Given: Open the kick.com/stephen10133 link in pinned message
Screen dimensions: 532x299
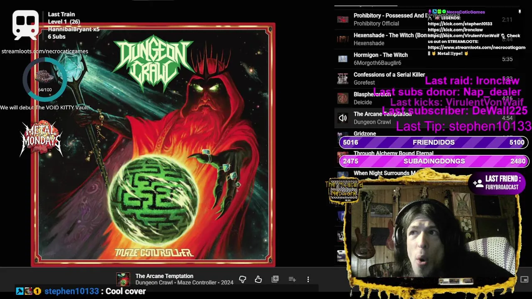Looking at the screenshot, I should (460, 24).
